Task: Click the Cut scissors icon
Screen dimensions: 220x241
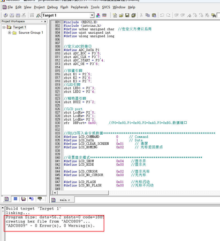Action: coord(141,15)
